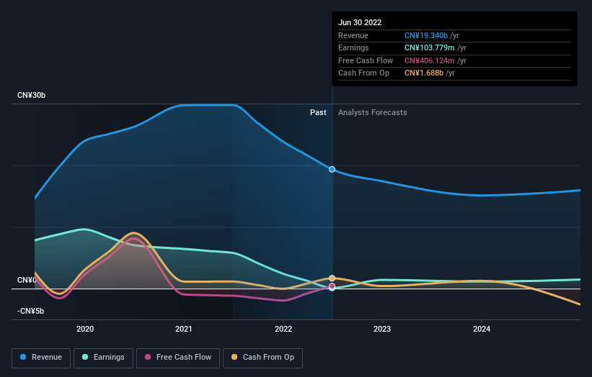Click the 2024 x-axis label
Image resolution: width=592 pixels, height=377 pixels.
point(482,329)
